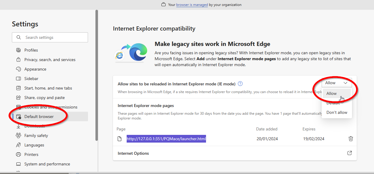Click Make legacy sites work heading
374x174 pixels.
click(x=212, y=44)
